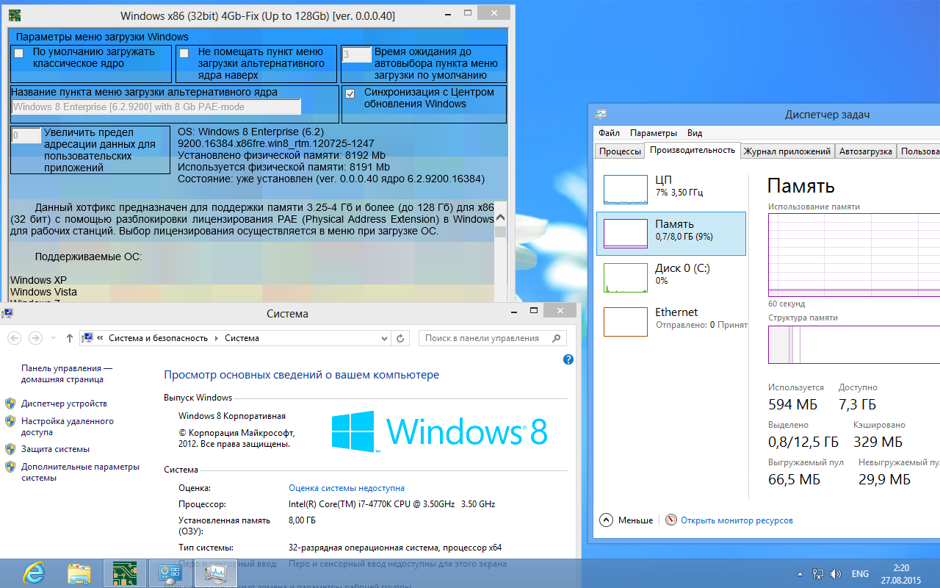Image resolution: width=940 pixels, height=588 pixels.
Task: Enable 'По умолчанию загружать классическое ядро' checkbox
Action: 18,53
